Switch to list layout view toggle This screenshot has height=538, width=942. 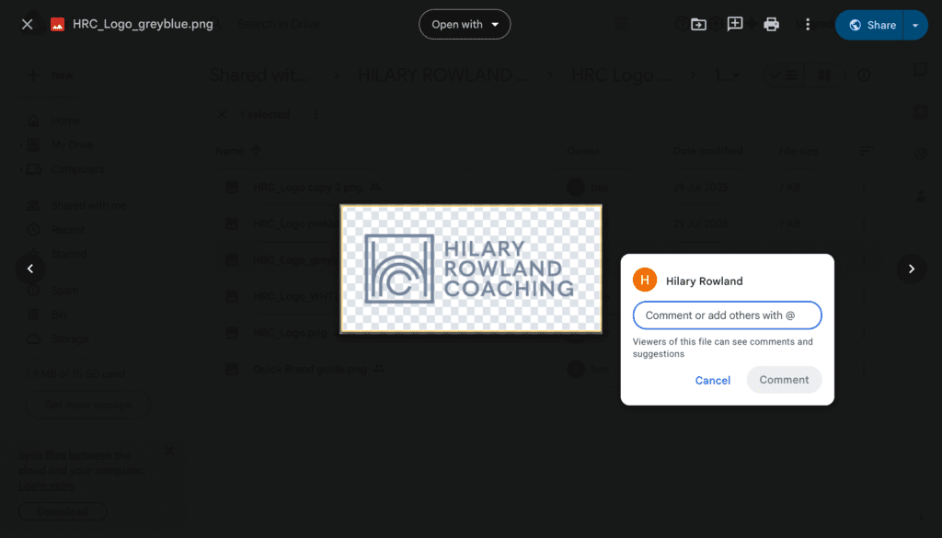click(784, 75)
